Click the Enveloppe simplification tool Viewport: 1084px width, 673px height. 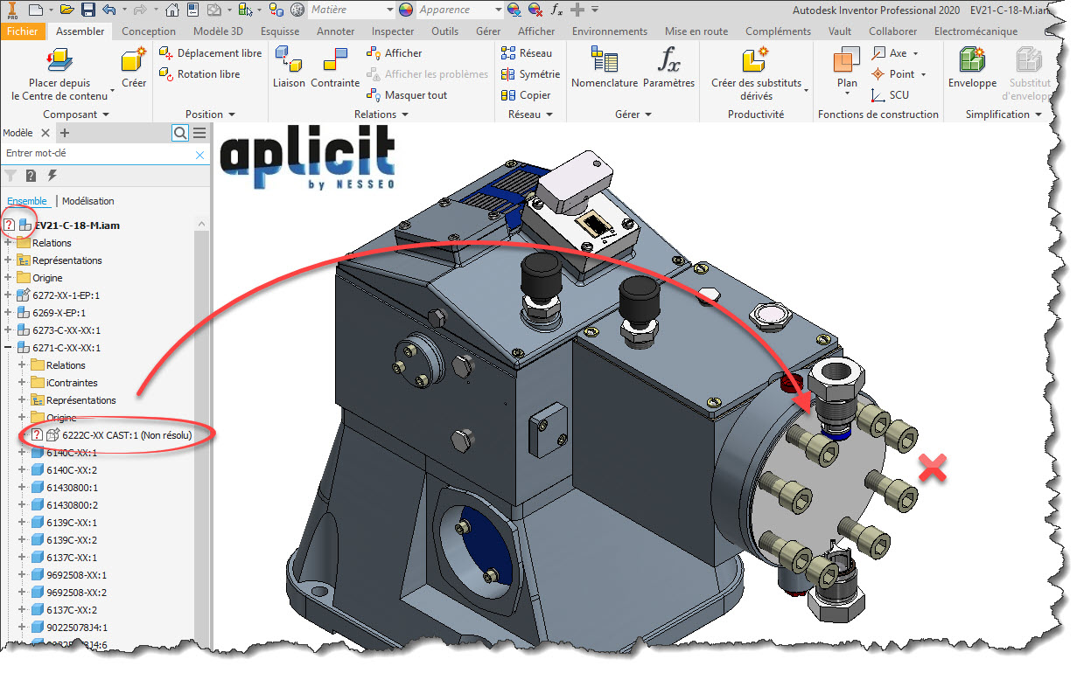point(972,60)
